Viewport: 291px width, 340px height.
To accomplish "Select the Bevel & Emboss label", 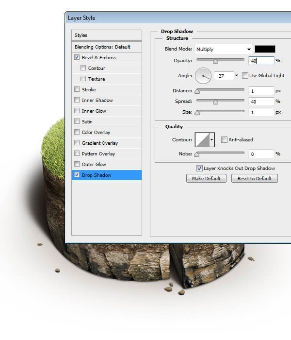I will tap(99, 58).
